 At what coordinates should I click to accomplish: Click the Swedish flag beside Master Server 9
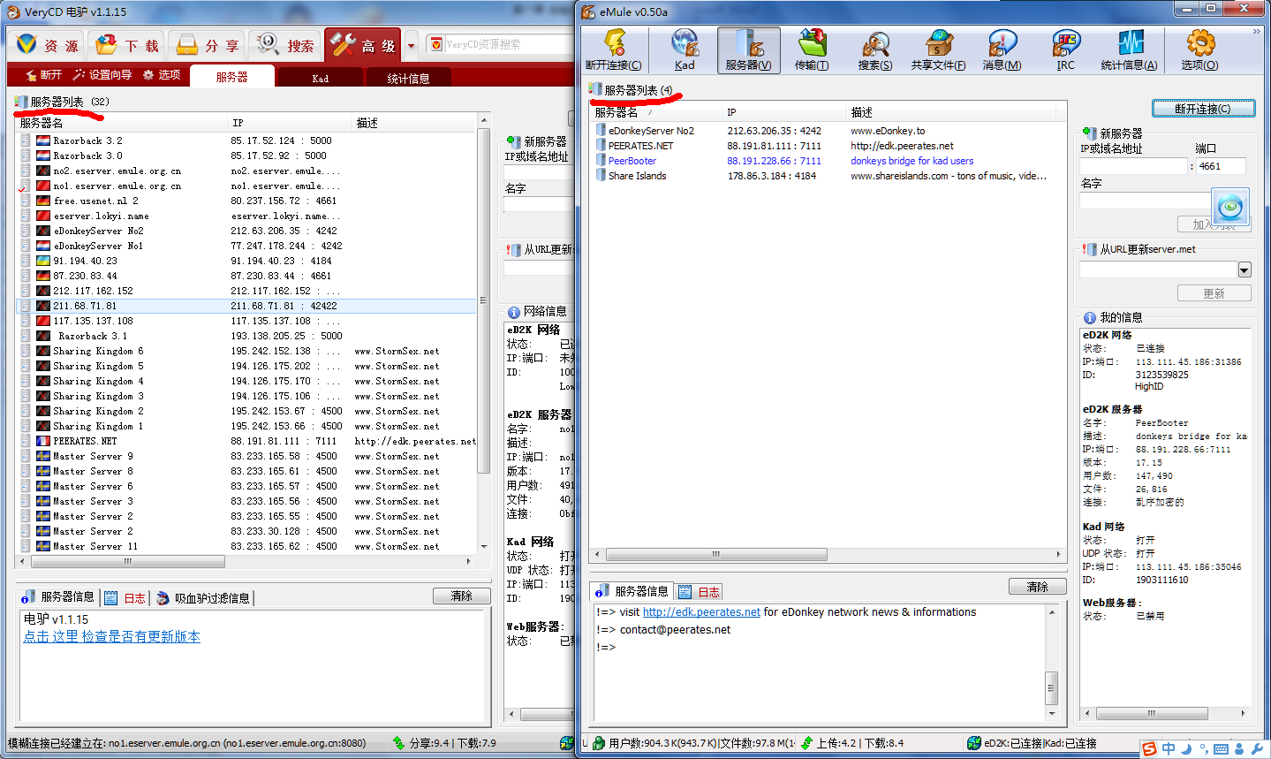tap(43, 456)
